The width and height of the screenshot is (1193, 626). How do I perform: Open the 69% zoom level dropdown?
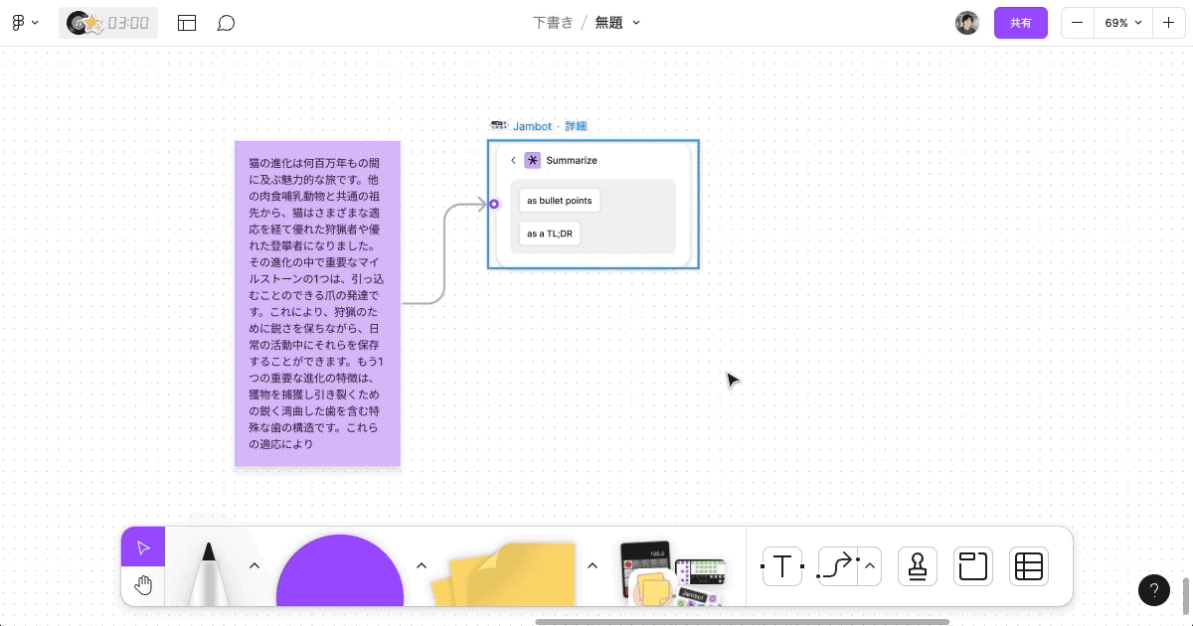coord(1122,22)
